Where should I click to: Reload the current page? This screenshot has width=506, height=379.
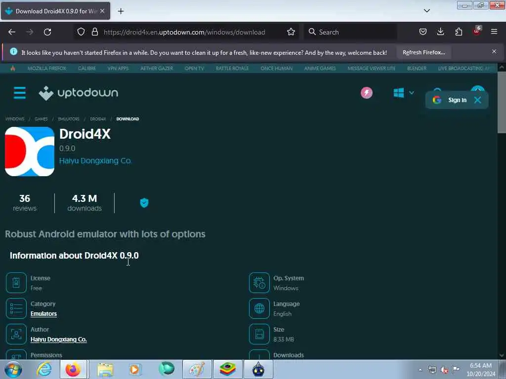click(47, 32)
